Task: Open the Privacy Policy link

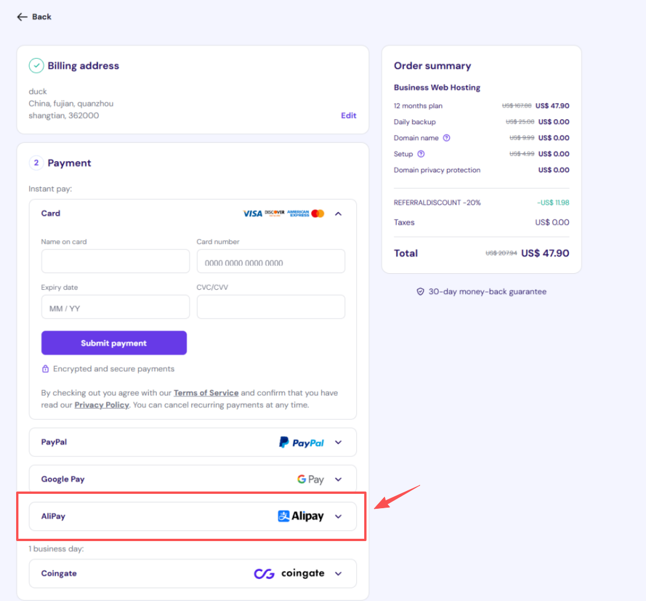Action: tap(102, 405)
